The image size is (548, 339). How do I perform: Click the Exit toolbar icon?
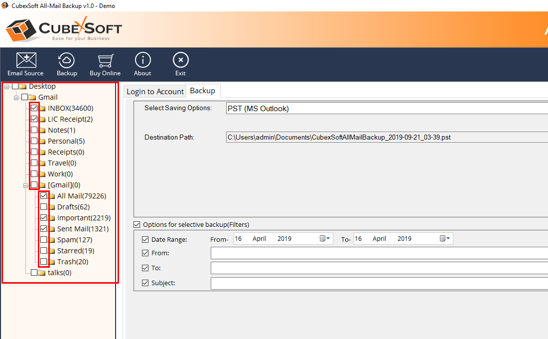180,61
